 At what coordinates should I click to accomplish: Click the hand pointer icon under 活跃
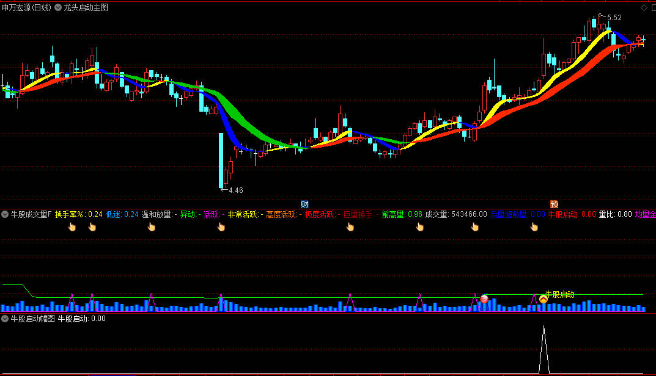[x=221, y=227]
